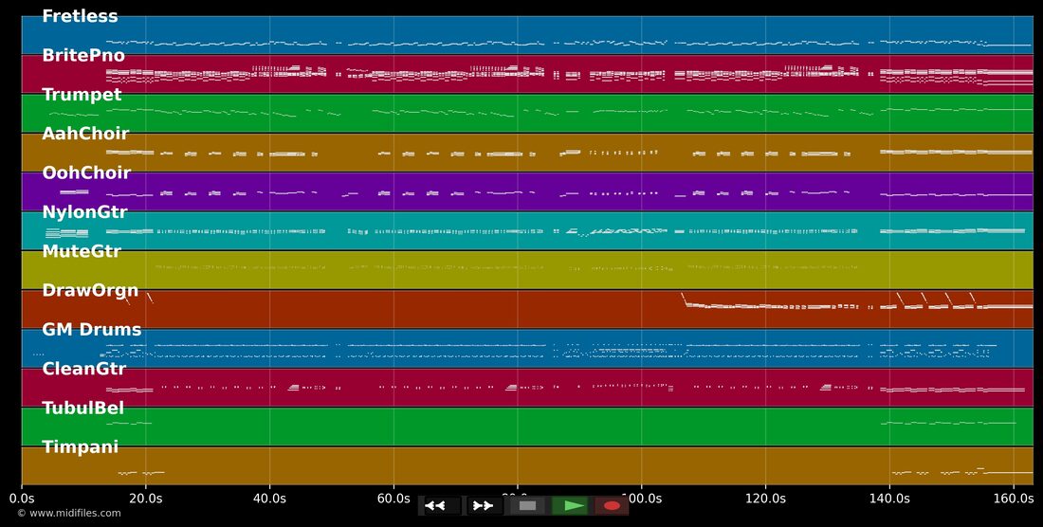Click the 120.0s time axis label

tap(765, 497)
